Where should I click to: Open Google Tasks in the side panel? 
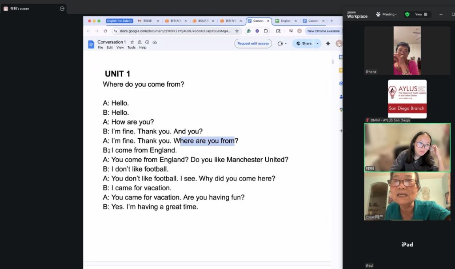pos(341,83)
